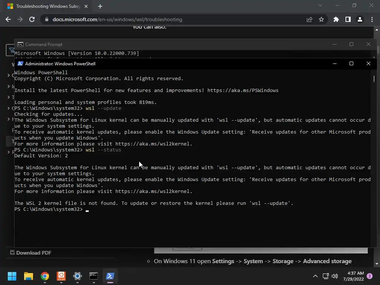Screen dimensions: 380x285
Task: Maximize the PowerShell window
Action: [x=351, y=63]
